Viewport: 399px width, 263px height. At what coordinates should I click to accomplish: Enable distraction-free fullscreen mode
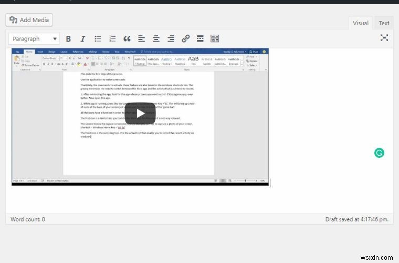click(384, 38)
